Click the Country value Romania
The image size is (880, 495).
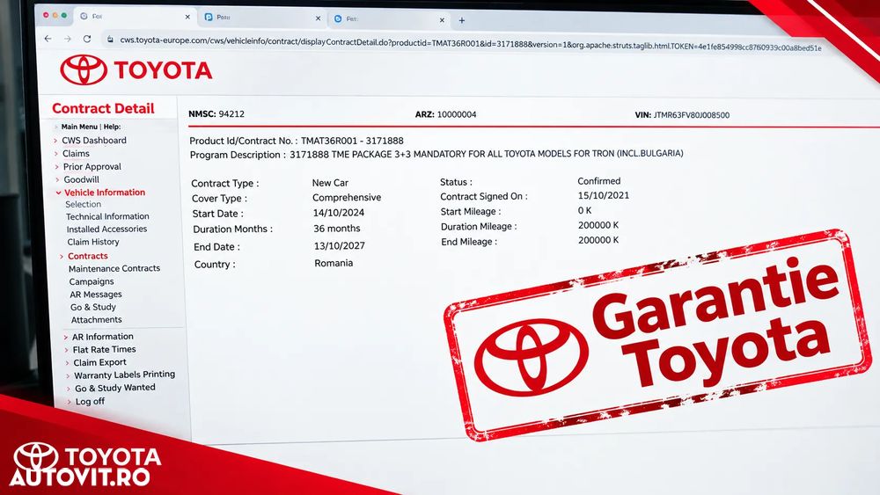click(334, 263)
